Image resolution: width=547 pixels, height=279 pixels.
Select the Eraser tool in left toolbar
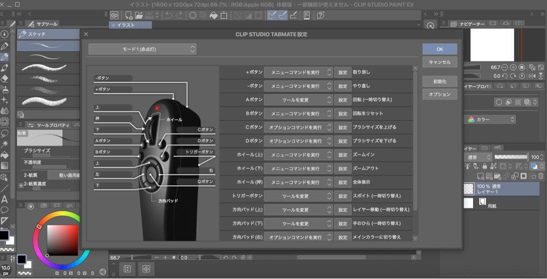pyautogui.click(x=5, y=78)
